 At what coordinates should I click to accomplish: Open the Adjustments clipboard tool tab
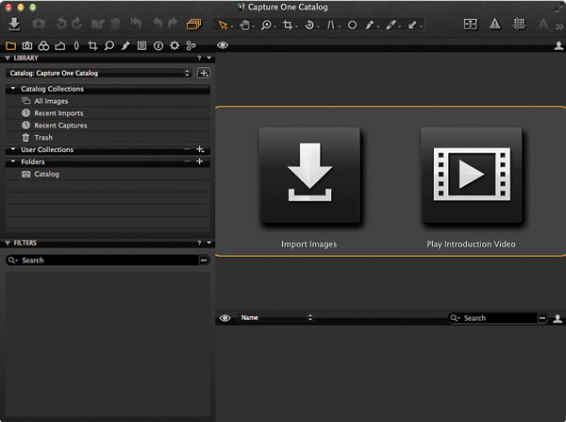(x=141, y=46)
